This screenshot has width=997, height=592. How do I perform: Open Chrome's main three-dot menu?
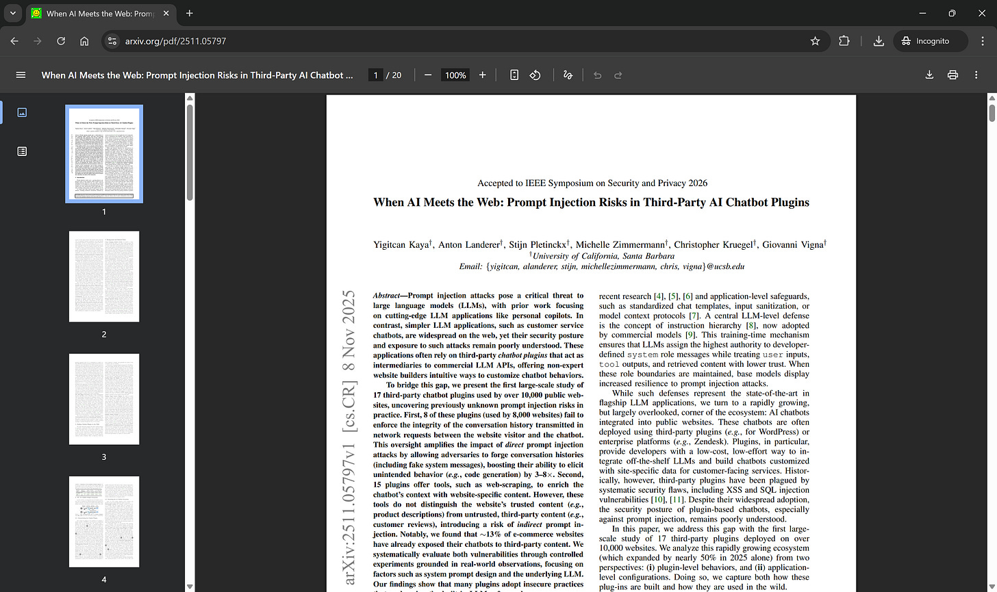983,41
